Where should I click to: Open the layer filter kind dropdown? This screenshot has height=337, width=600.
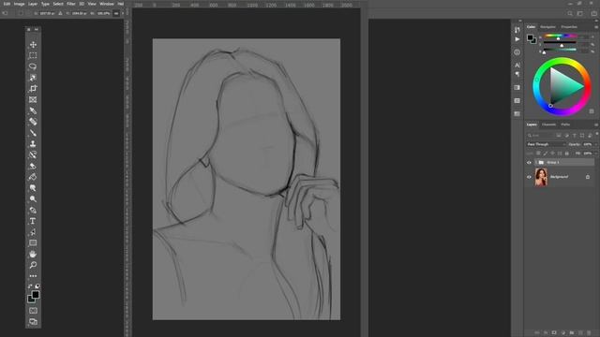point(540,135)
